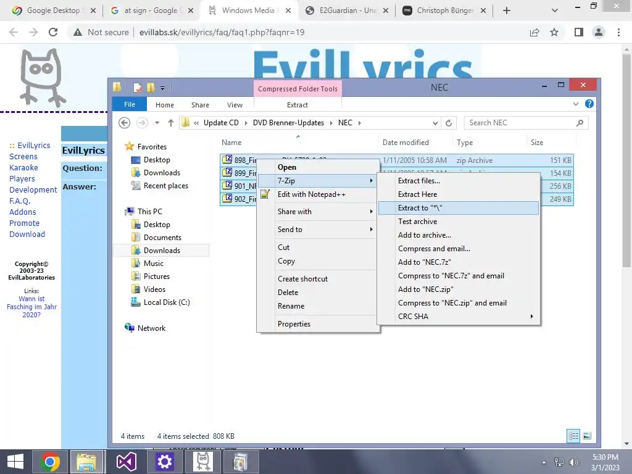Click the Search NEC input field

[526, 123]
